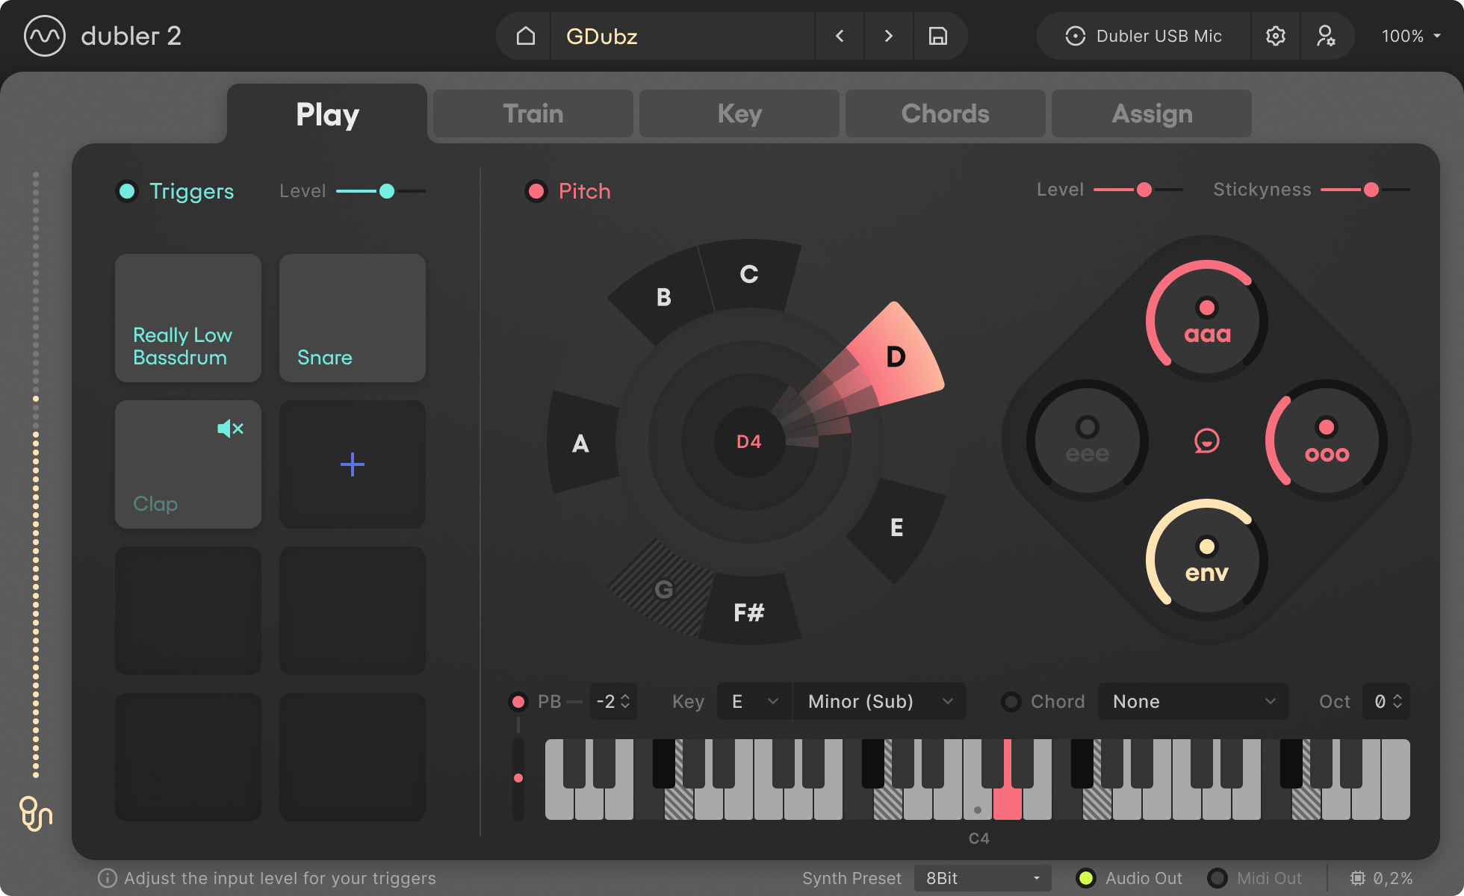Toggle Midi Out output
The width and height of the screenshot is (1464, 896).
tap(1218, 878)
